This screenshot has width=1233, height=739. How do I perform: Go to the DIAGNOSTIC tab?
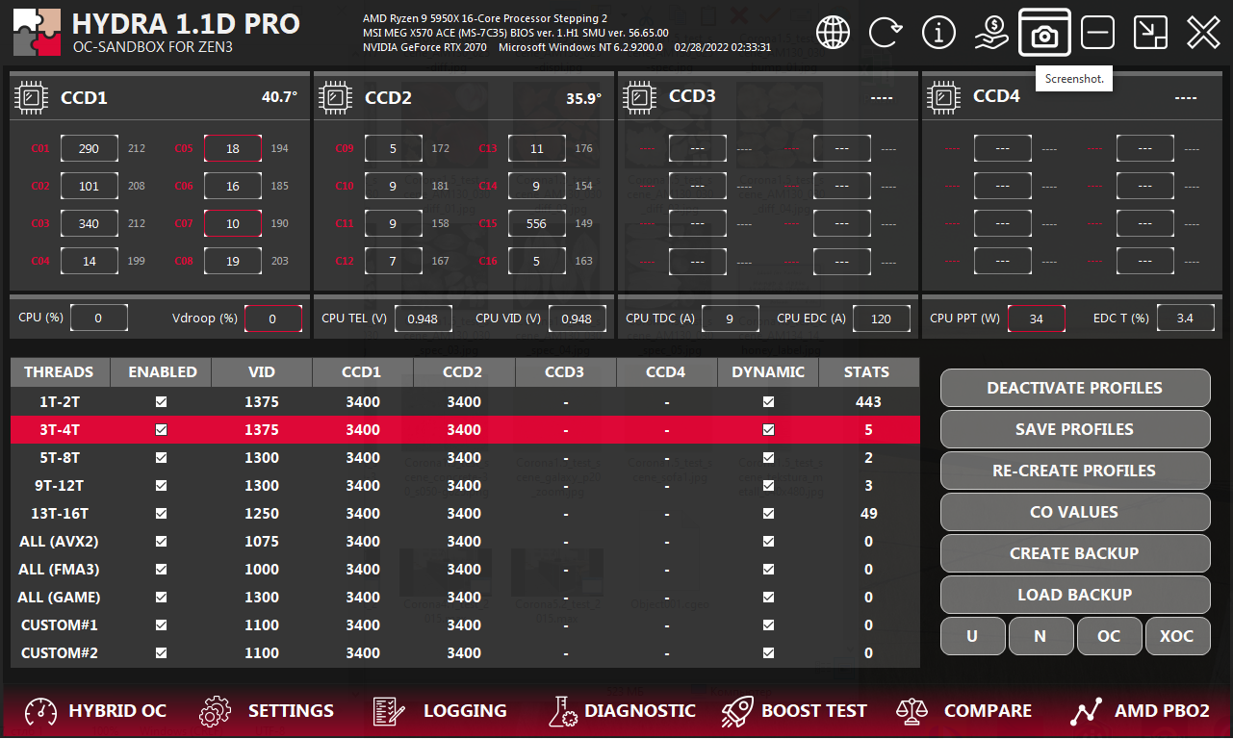coord(639,711)
